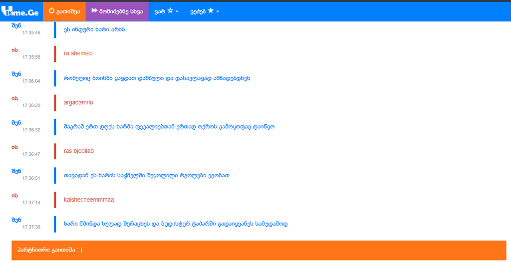511x263 pixels.
Task: Click the message 'ras bjodilab'
Action: pos(79,151)
